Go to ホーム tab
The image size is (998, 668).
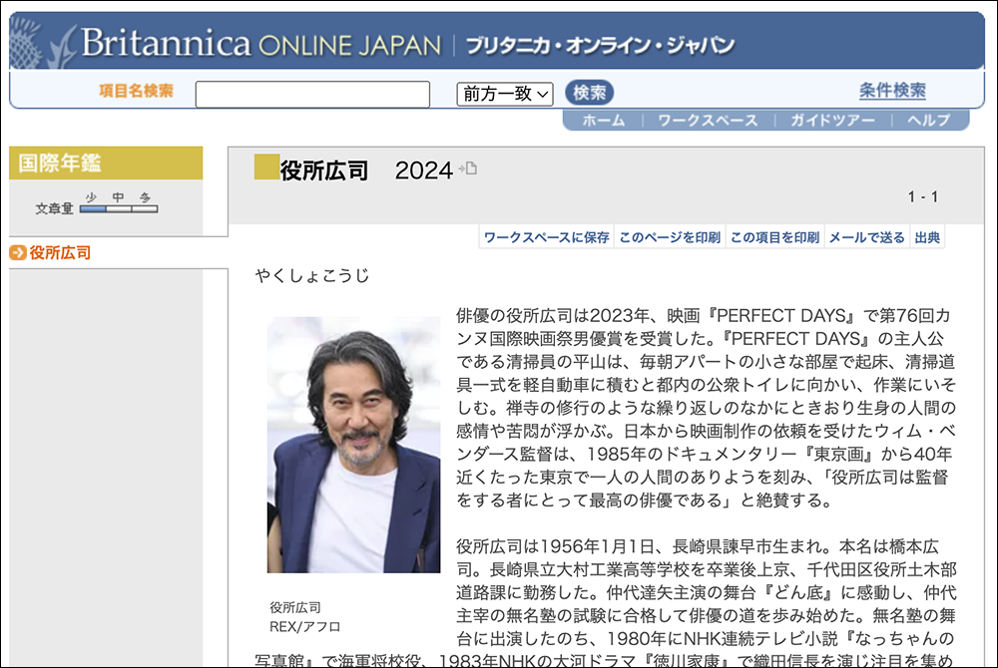603,121
